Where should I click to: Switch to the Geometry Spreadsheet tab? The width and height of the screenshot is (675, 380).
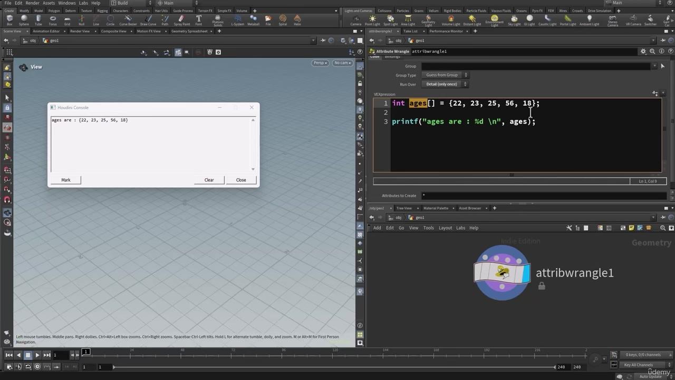[x=189, y=31]
